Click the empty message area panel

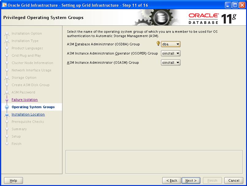tap(154, 162)
